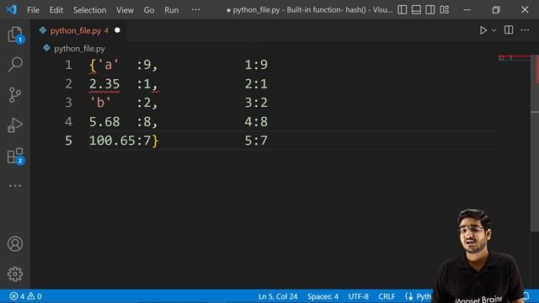Split the editor to the right
The height and width of the screenshot is (303, 539).
(509, 30)
